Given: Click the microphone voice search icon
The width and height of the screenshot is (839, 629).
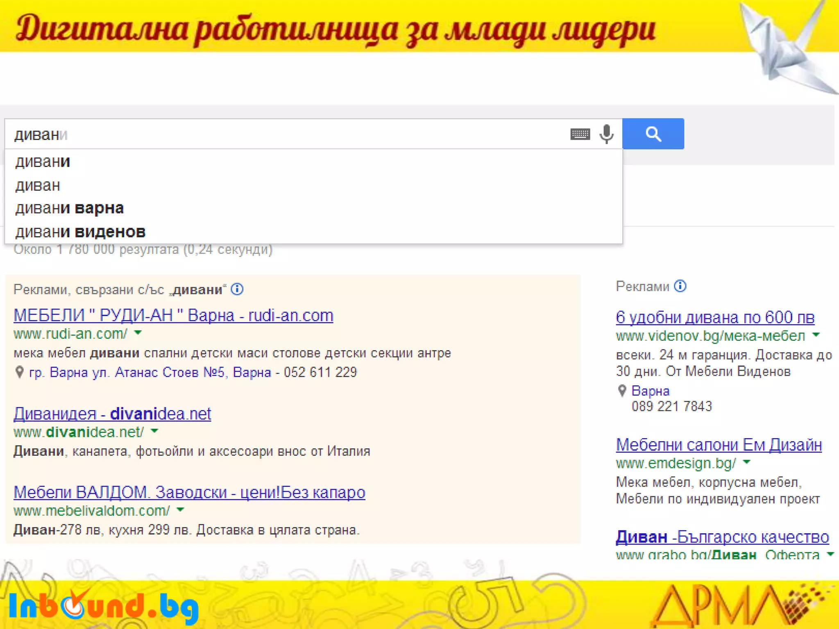Looking at the screenshot, I should tap(607, 134).
